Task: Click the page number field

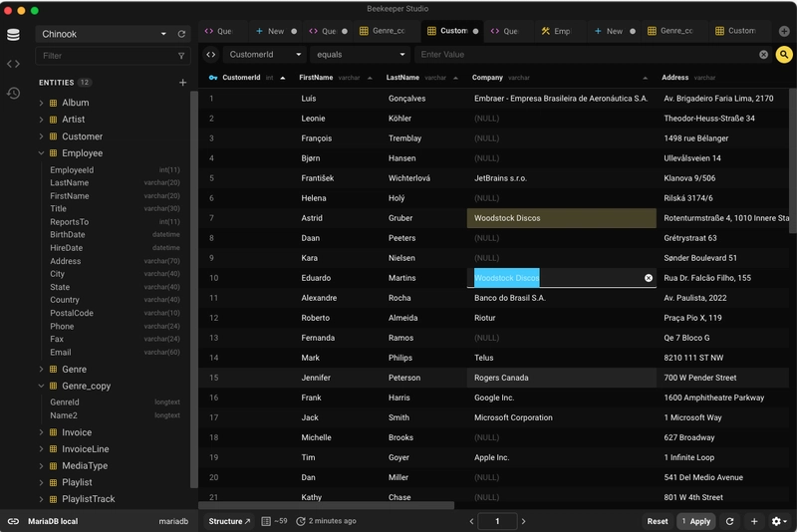Action: point(497,521)
